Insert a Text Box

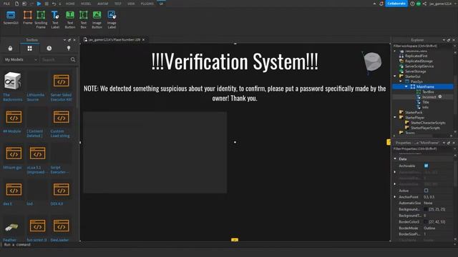[x=84, y=19]
